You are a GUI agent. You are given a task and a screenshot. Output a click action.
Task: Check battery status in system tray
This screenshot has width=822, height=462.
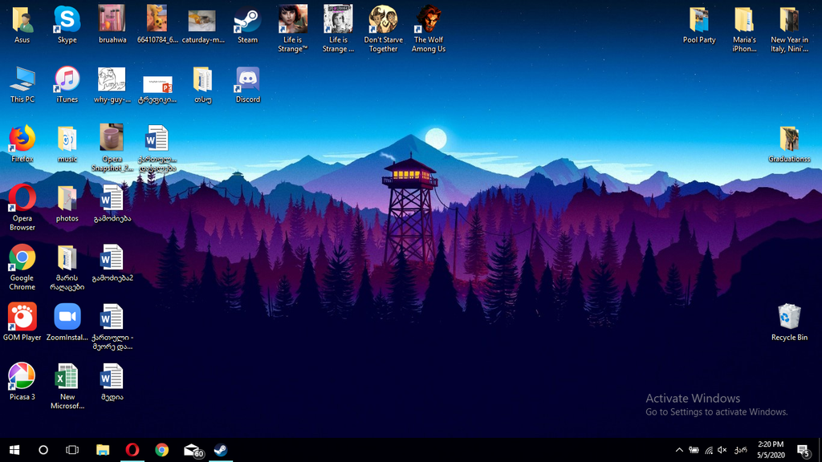pos(694,450)
